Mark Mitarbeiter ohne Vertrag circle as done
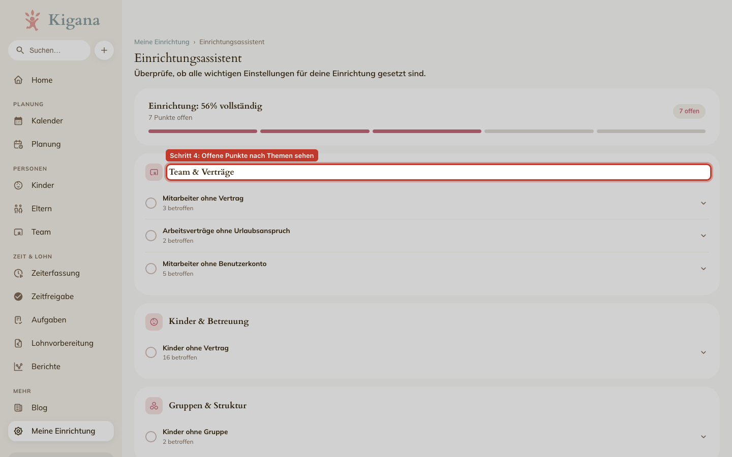The width and height of the screenshot is (732, 457). coord(151,203)
